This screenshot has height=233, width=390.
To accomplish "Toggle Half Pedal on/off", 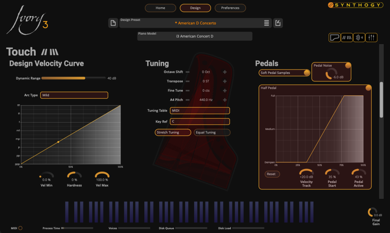I will pyautogui.click(x=368, y=88).
